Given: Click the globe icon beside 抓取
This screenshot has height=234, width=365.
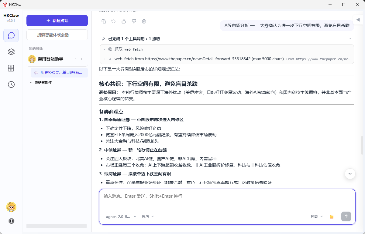Looking at the screenshot, I should tap(110, 49).
